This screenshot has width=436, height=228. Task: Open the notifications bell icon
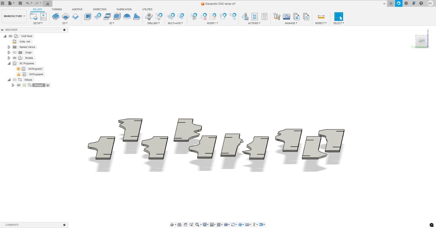[x=414, y=3]
